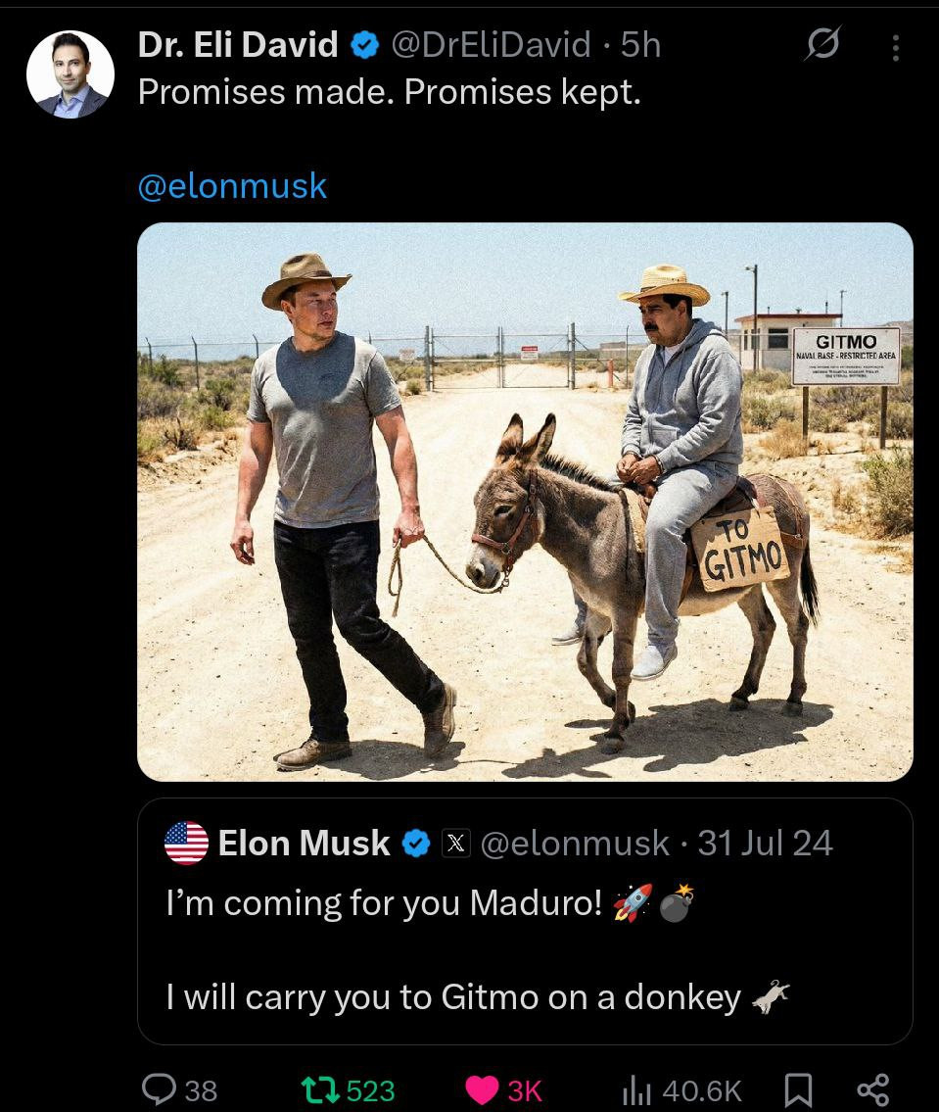Image resolution: width=939 pixels, height=1112 pixels.
Task: Click Dr. Eli David's blue verified badge
Action: coord(365,45)
